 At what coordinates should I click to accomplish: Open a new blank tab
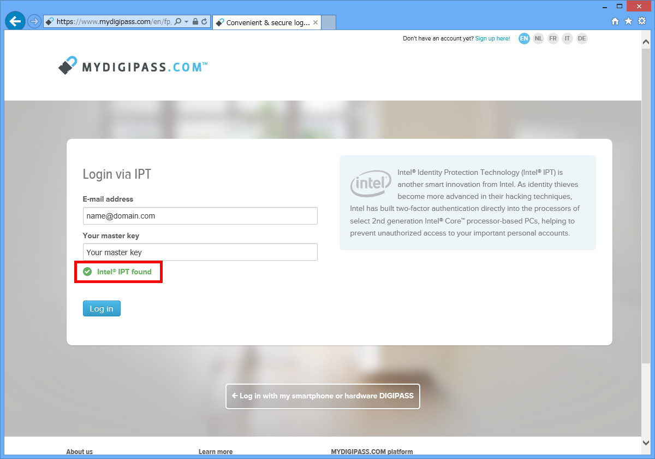[329, 22]
